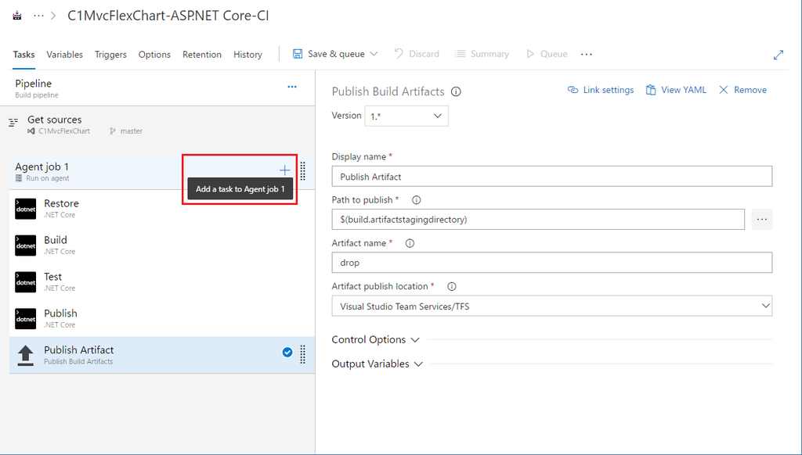Click the Queue button
The width and height of the screenshot is (802, 455).
pos(546,54)
